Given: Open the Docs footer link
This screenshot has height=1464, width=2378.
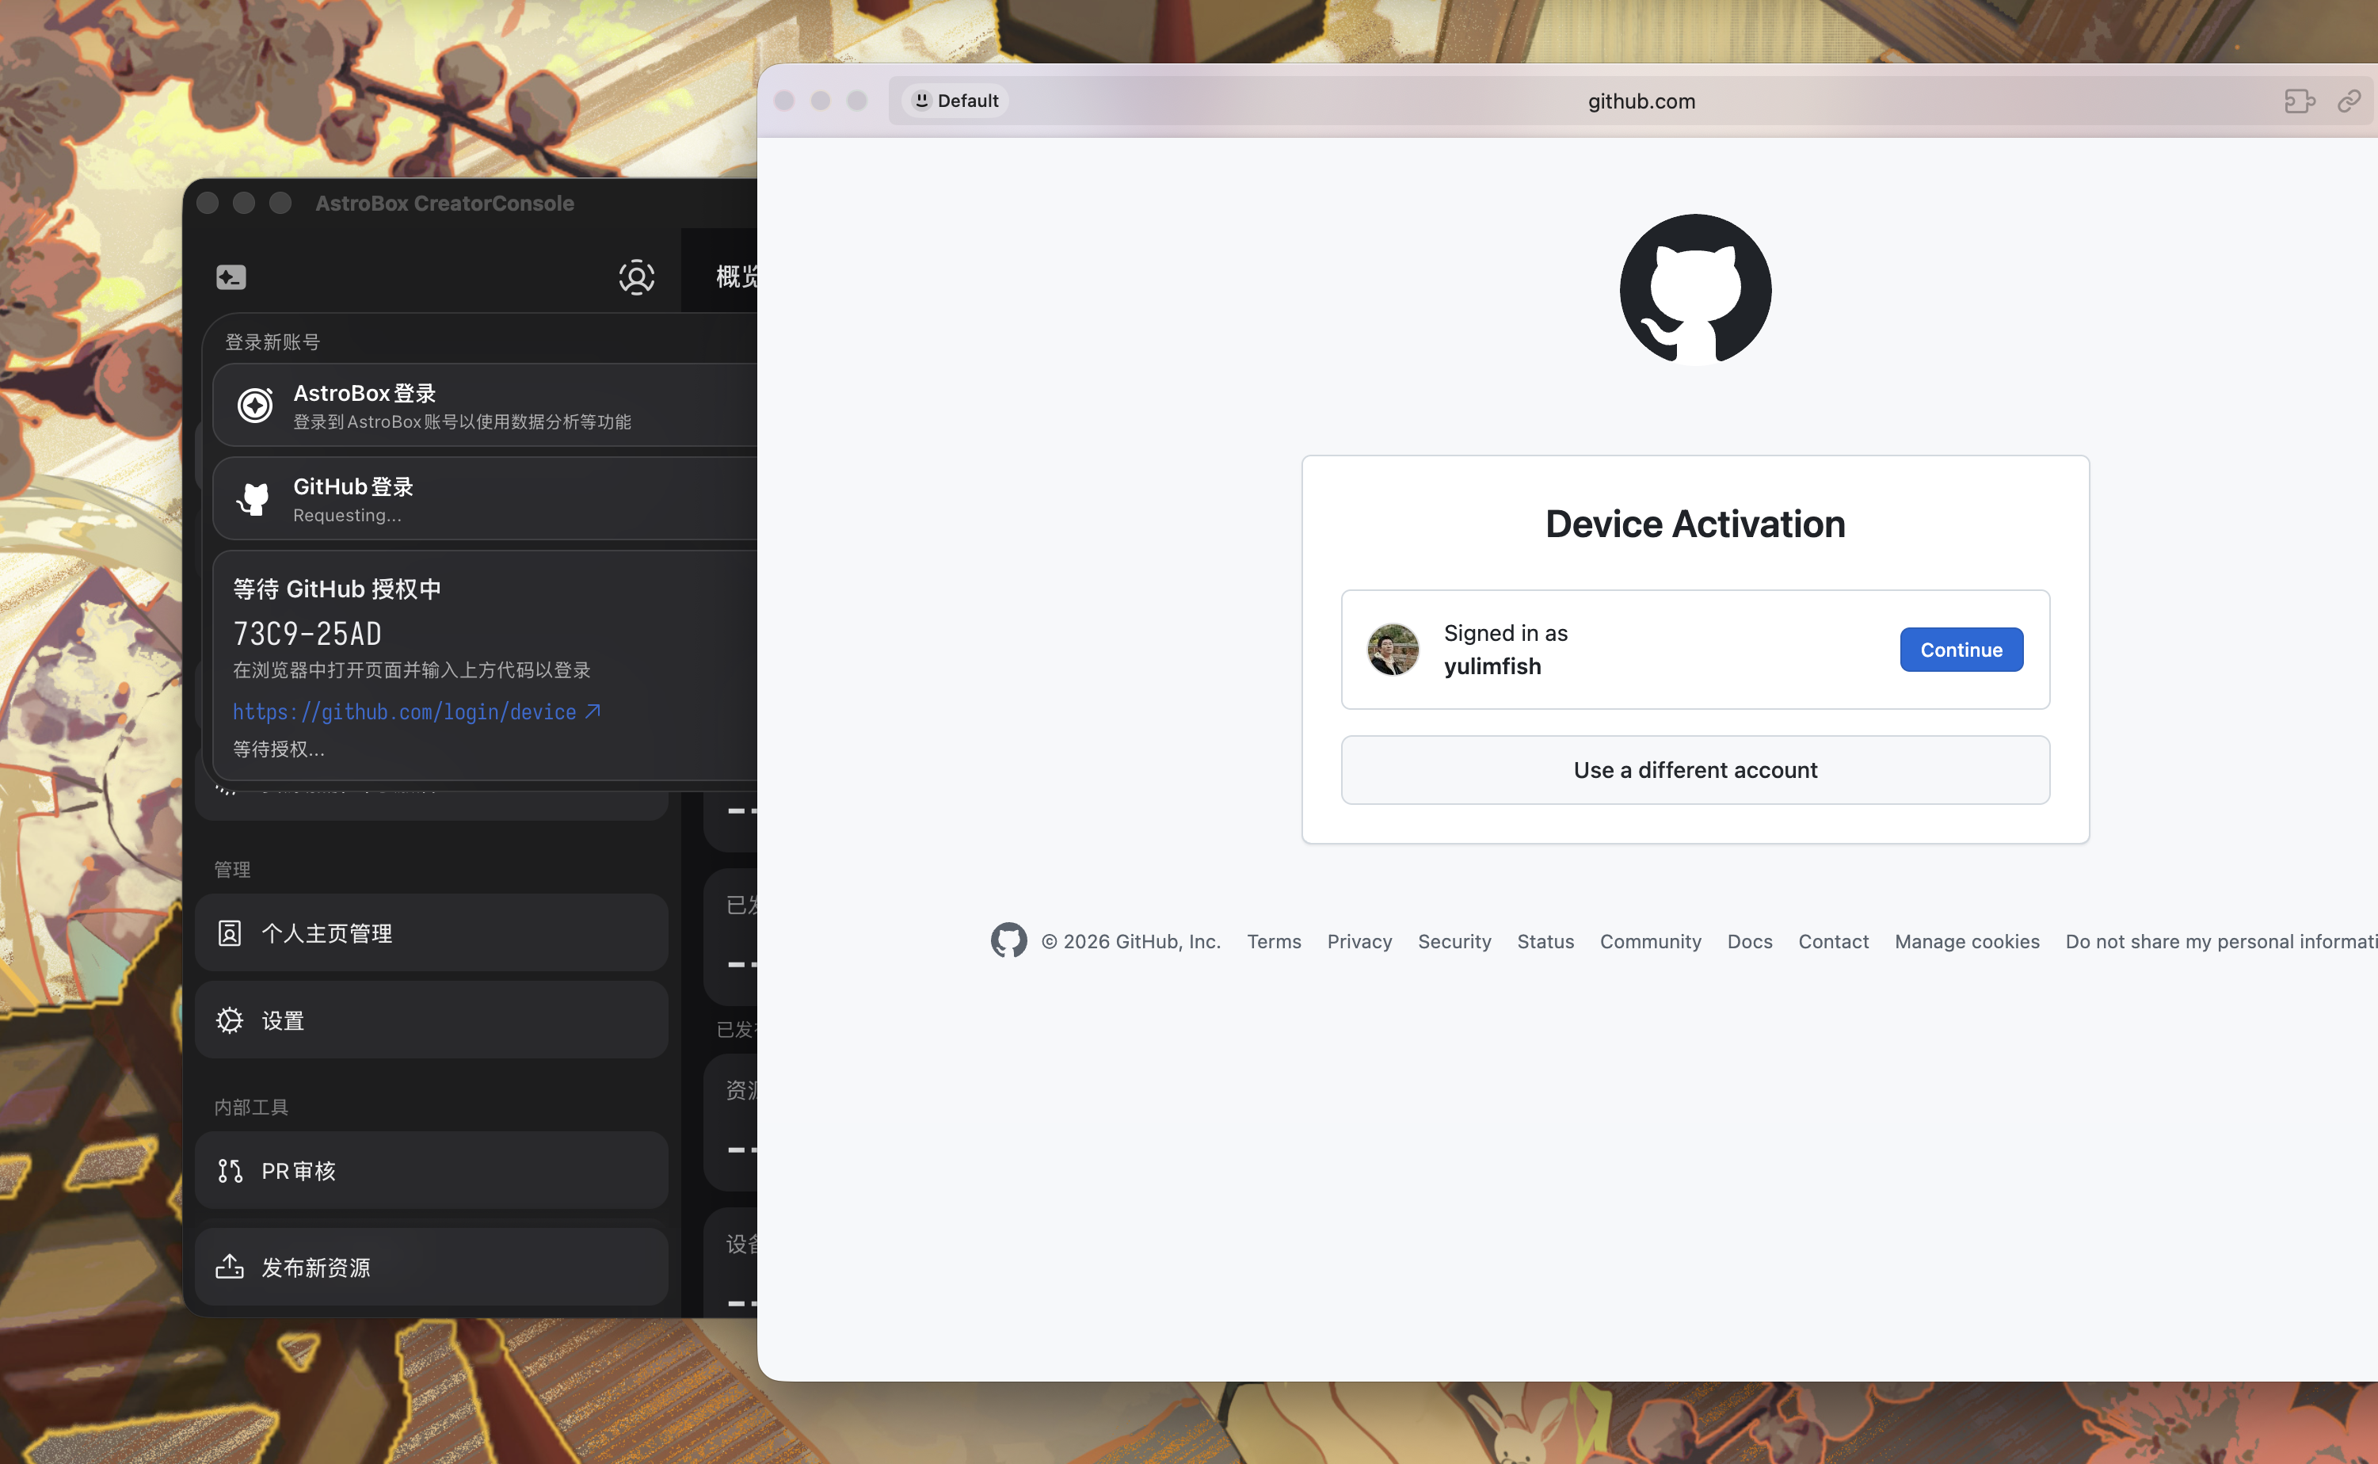Looking at the screenshot, I should click(1750, 942).
